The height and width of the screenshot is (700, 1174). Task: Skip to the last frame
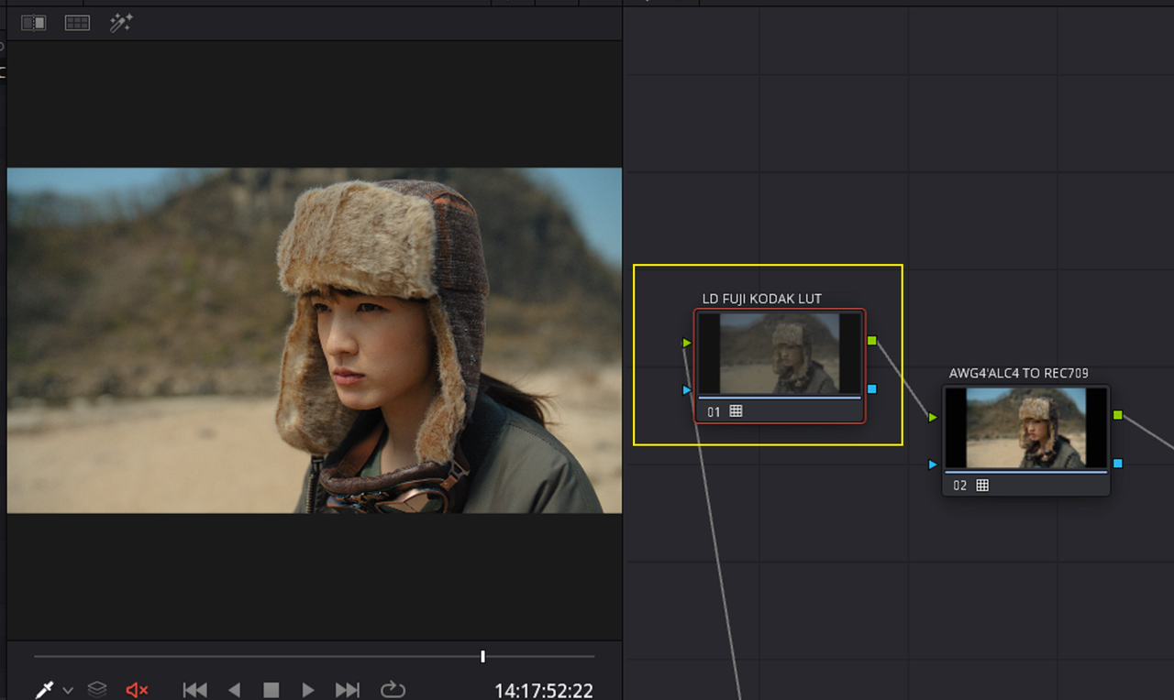pos(347,690)
